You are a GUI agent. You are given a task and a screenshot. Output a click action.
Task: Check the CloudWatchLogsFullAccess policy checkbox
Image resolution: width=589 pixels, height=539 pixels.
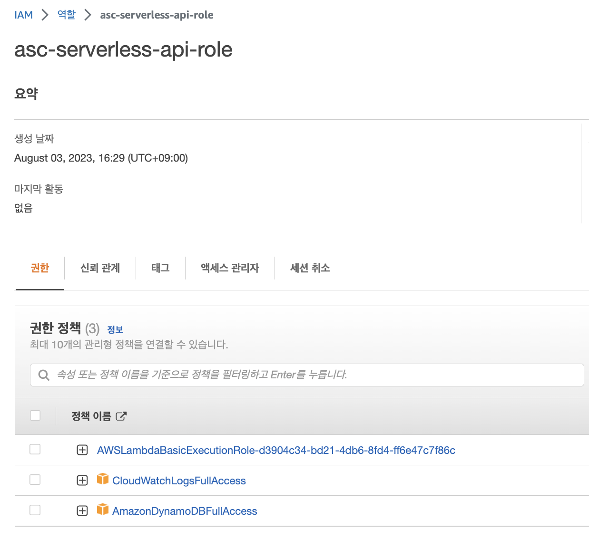pos(35,480)
